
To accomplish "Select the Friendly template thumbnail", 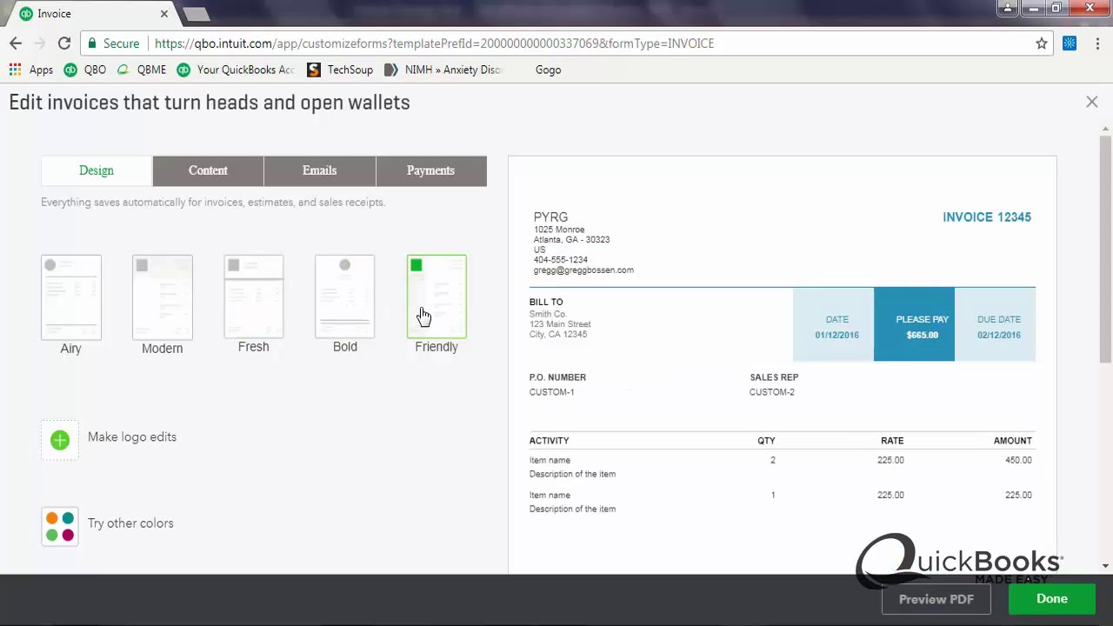I will click(x=437, y=296).
